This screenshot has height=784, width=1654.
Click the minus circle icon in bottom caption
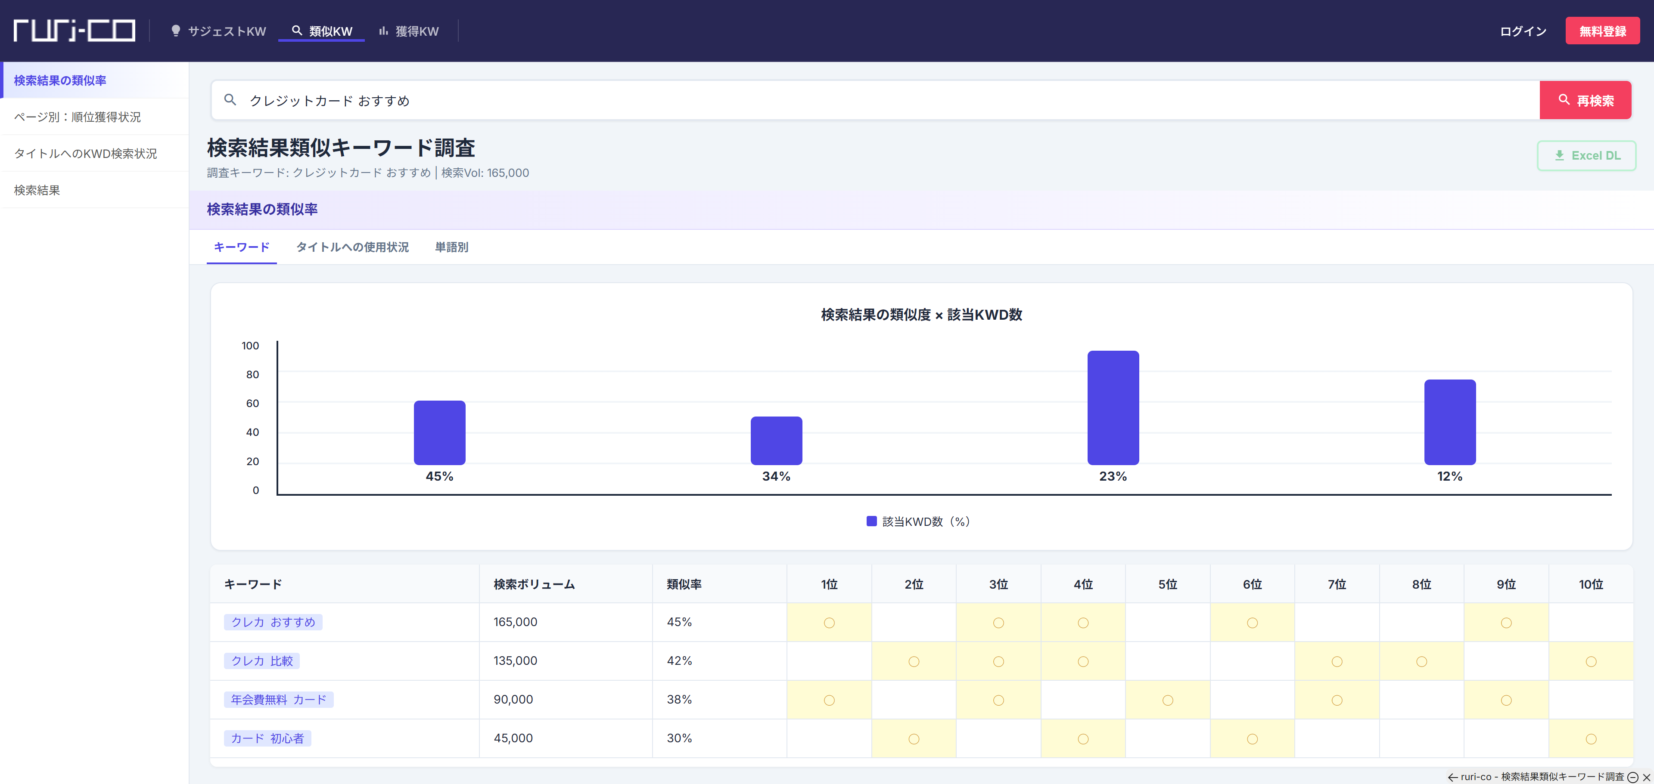(1633, 777)
